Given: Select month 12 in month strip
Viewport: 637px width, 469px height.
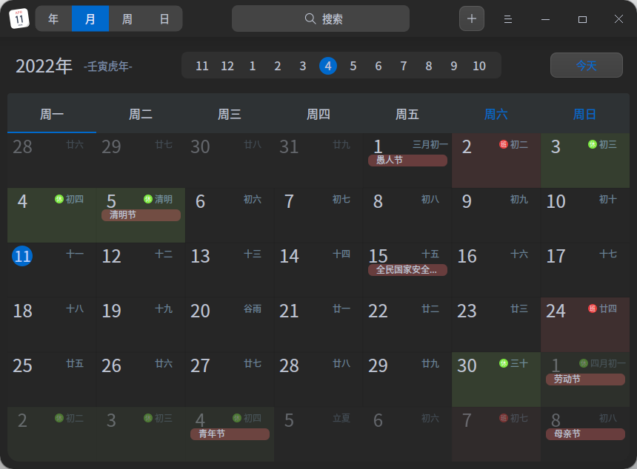Looking at the screenshot, I should [227, 66].
